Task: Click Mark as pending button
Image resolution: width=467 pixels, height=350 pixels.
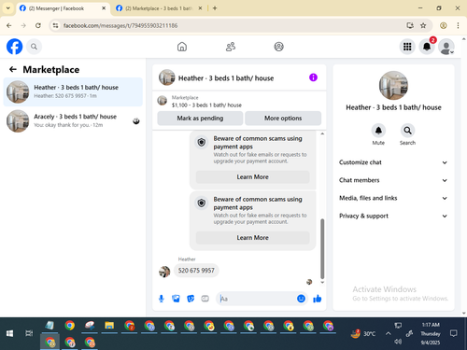Action: (x=200, y=119)
